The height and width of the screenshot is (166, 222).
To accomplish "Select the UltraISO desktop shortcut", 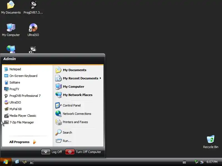I will coord(33,30).
